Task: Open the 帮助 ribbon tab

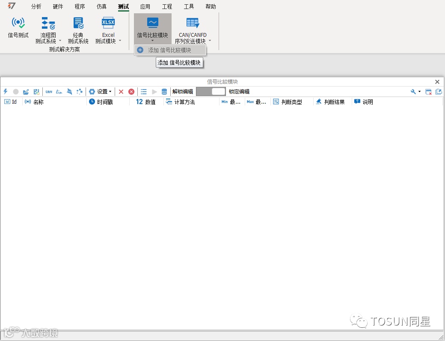Action: [x=211, y=6]
